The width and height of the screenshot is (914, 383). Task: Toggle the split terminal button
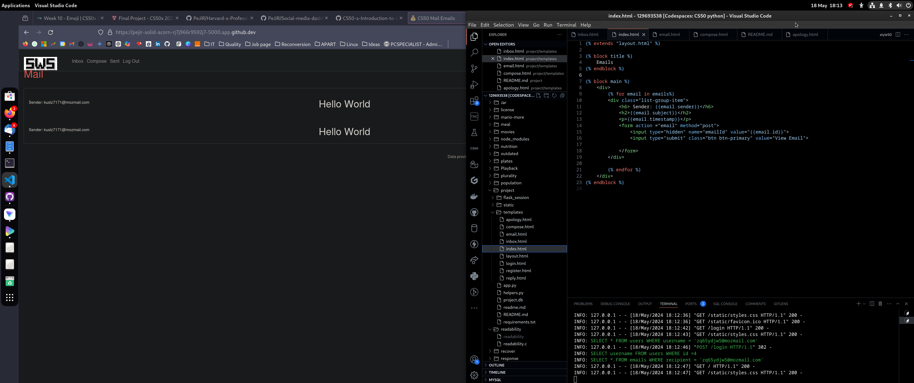872,304
